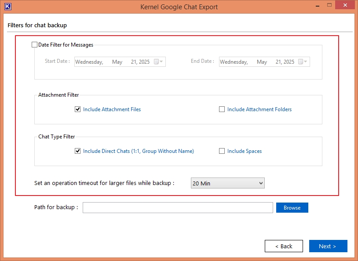Check Include Attachment Folders

click(x=222, y=109)
